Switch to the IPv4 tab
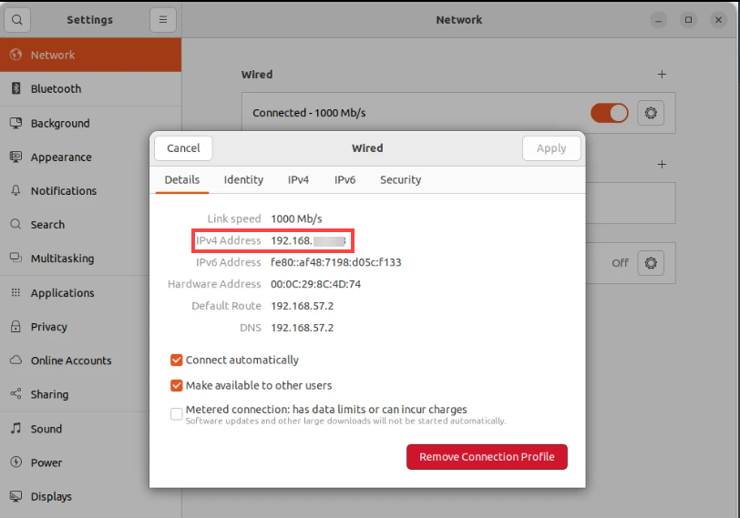 [298, 180]
